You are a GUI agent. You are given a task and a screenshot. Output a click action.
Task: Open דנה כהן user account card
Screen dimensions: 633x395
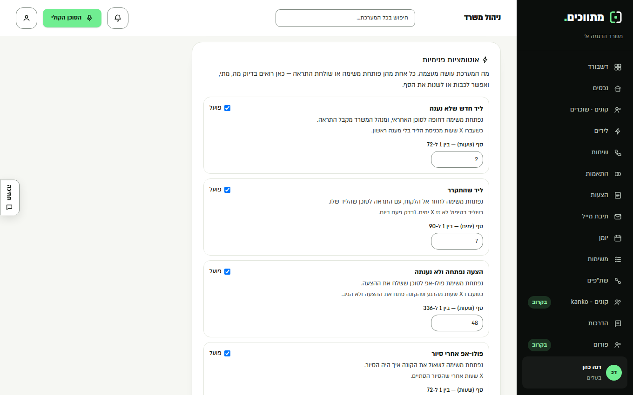tap(575, 372)
